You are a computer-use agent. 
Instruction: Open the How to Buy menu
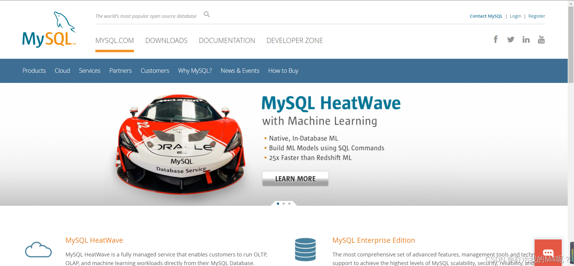click(x=283, y=71)
